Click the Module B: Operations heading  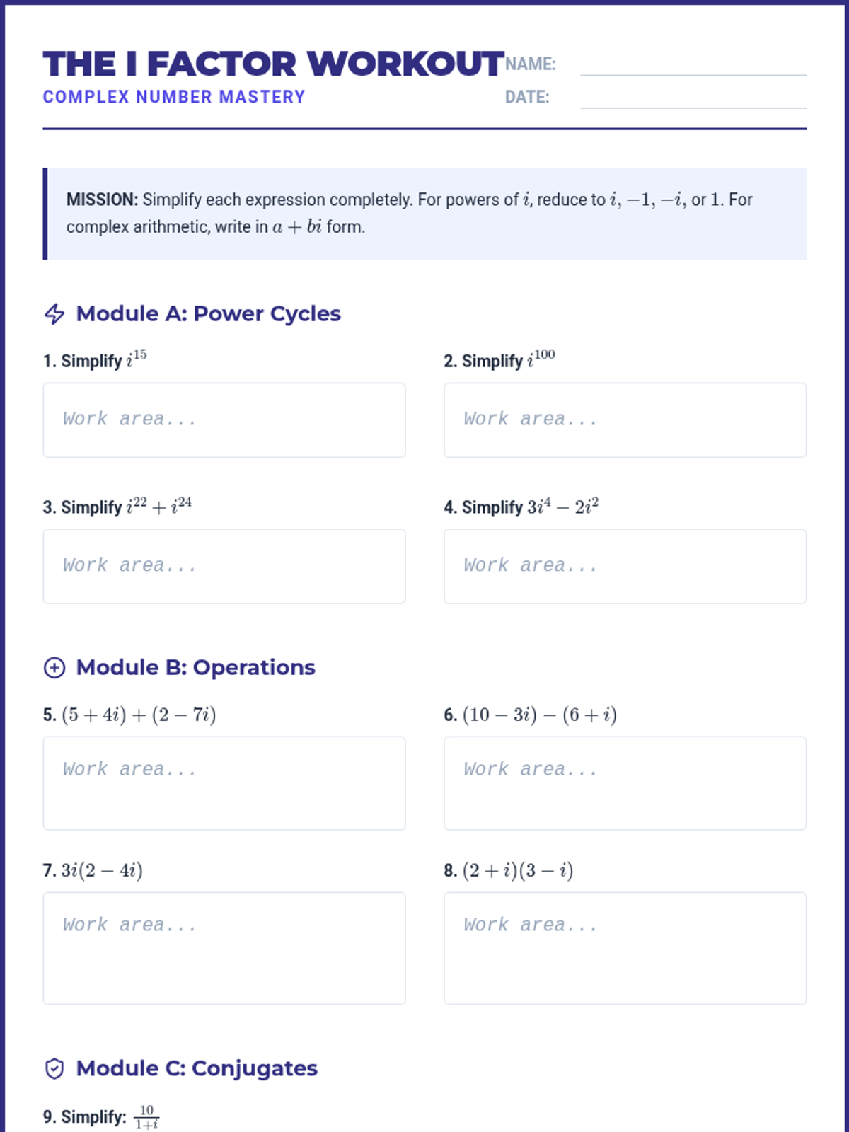(195, 667)
